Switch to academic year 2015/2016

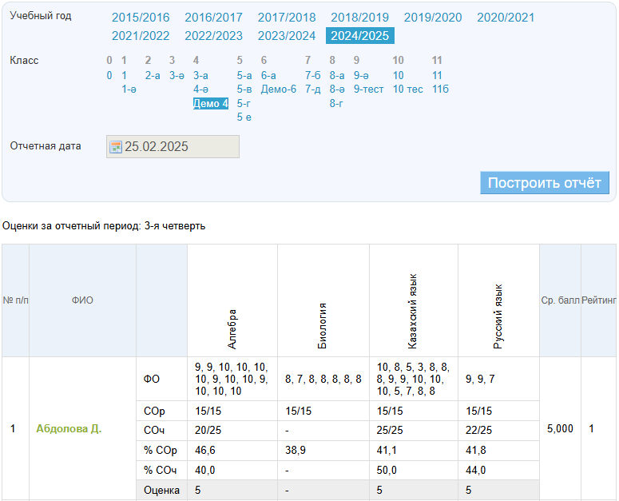point(141,17)
